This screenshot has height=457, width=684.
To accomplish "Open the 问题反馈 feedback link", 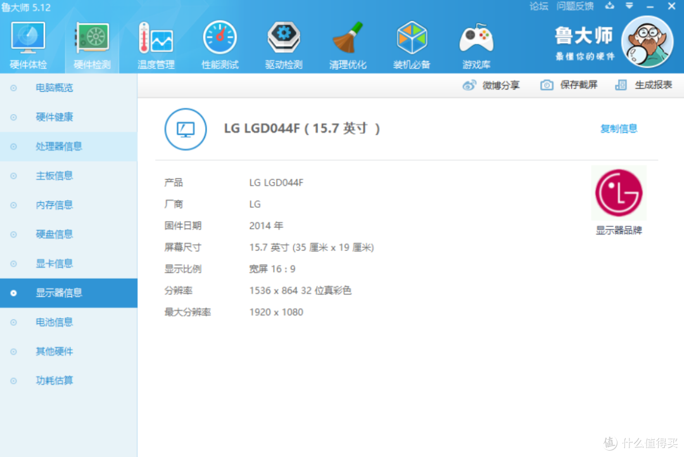I will tap(574, 6).
